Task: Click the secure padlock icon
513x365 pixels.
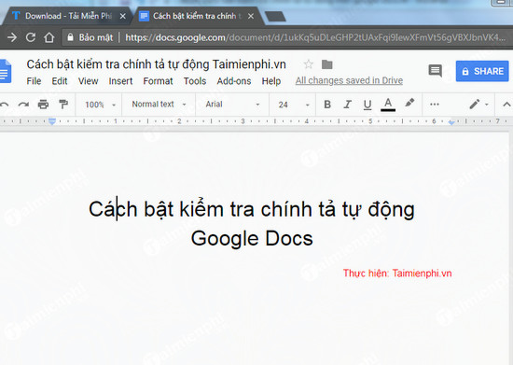Action: (x=70, y=37)
